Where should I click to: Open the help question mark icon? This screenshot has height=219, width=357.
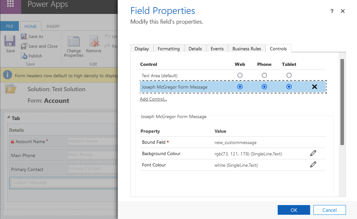click(332, 11)
